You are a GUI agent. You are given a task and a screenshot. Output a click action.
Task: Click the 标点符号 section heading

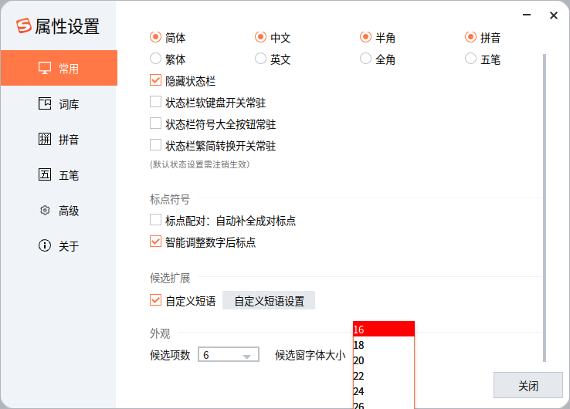point(170,199)
